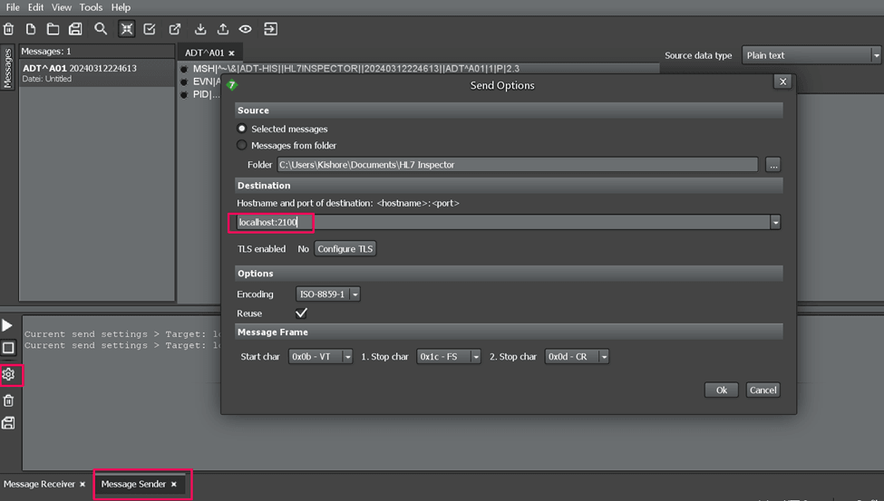Click the MSH segment line text
Image resolution: width=884 pixels, height=501 pixels.
[356, 69]
